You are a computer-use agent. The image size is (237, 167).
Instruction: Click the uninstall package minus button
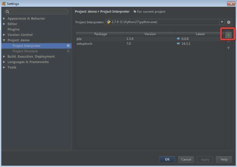pos(229,42)
